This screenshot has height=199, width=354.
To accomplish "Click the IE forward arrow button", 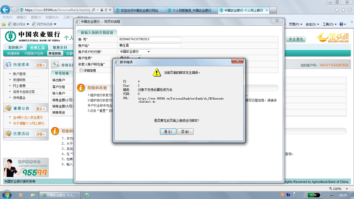I will [14, 10].
